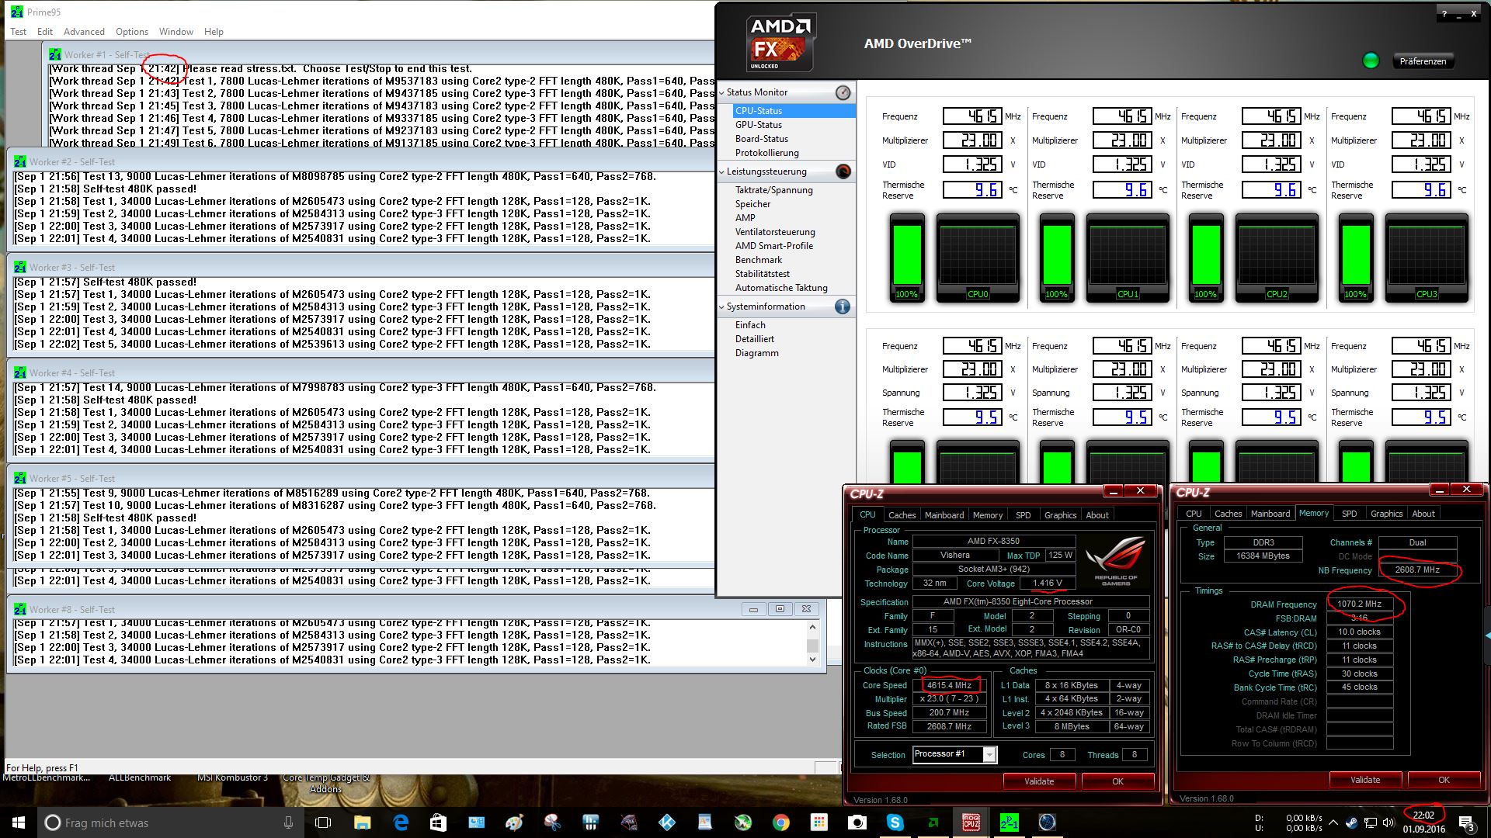Click the Präferenzen button
Image resolution: width=1491 pixels, height=838 pixels.
pos(1422,61)
